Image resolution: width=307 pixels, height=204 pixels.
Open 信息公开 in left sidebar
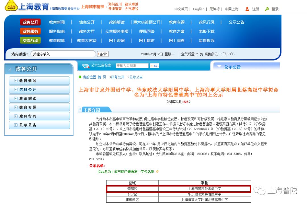[x=39, y=89]
